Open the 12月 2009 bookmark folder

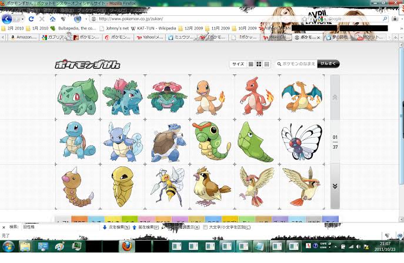(191, 28)
